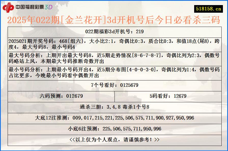
Task: Click the 2025021期开奖号码 section
Action: pos(114,43)
